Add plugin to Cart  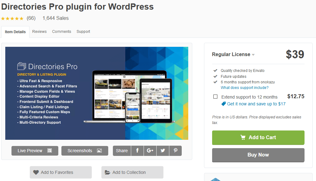258,138
